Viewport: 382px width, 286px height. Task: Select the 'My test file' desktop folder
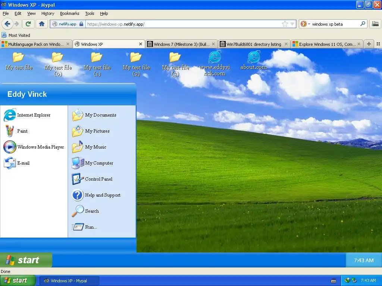point(19,61)
